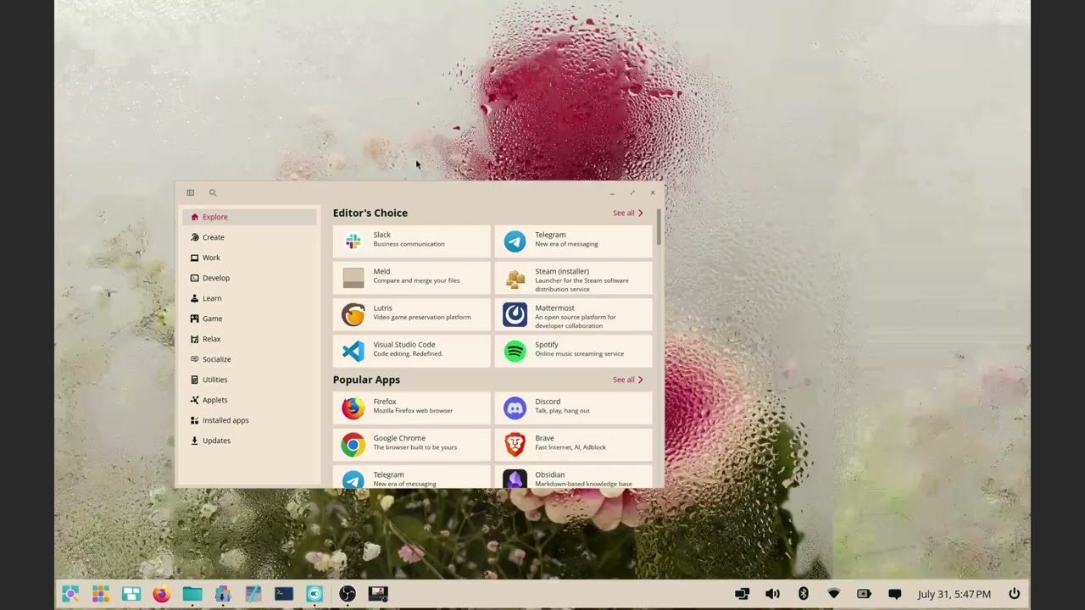Open the Slack app entry

click(x=411, y=241)
